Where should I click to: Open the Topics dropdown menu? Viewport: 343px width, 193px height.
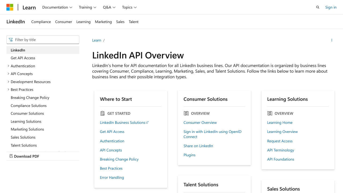tap(129, 7)
